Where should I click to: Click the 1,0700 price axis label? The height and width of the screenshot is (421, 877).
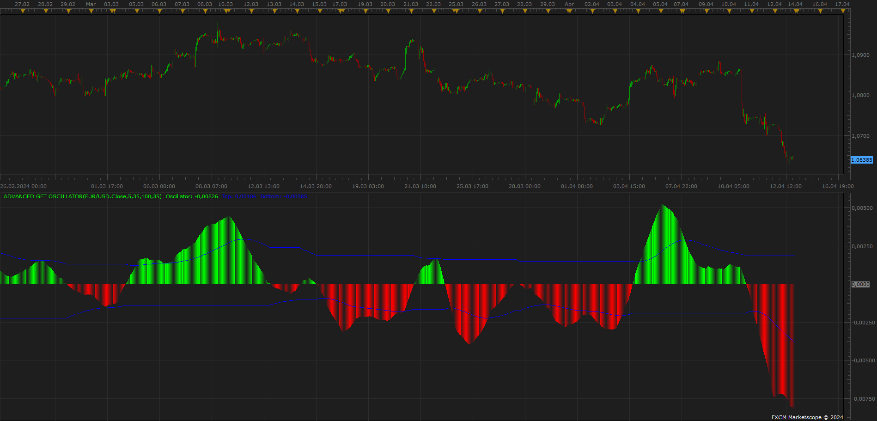click(x=860, y=136)
